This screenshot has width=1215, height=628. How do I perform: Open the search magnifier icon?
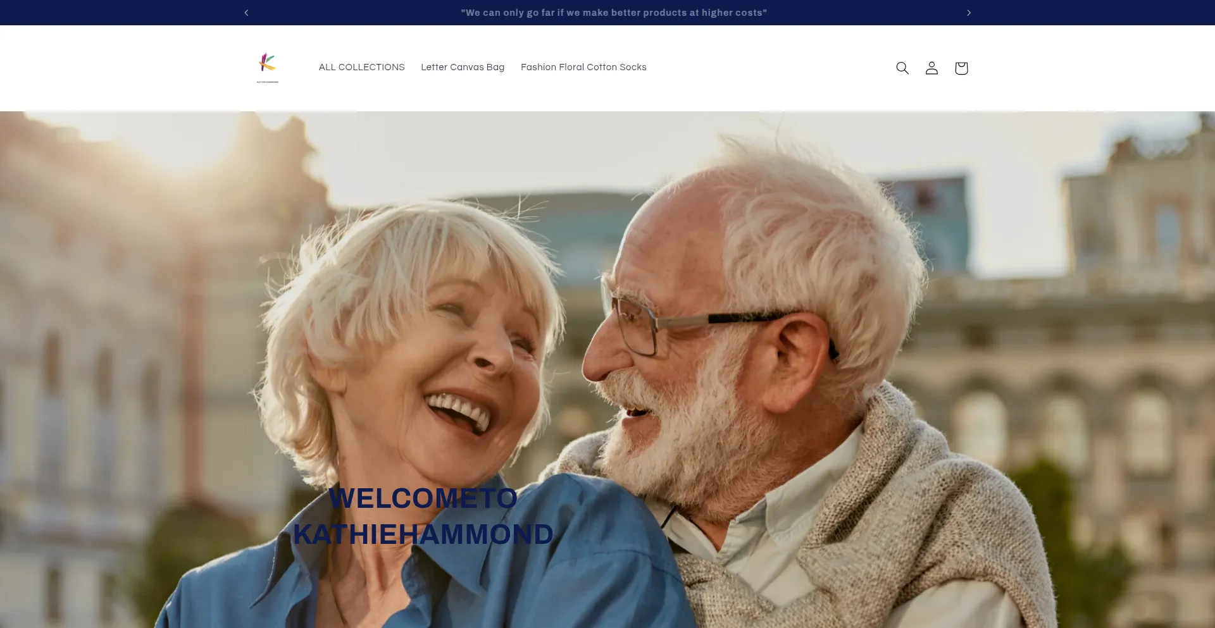click(x=902, y=68)
